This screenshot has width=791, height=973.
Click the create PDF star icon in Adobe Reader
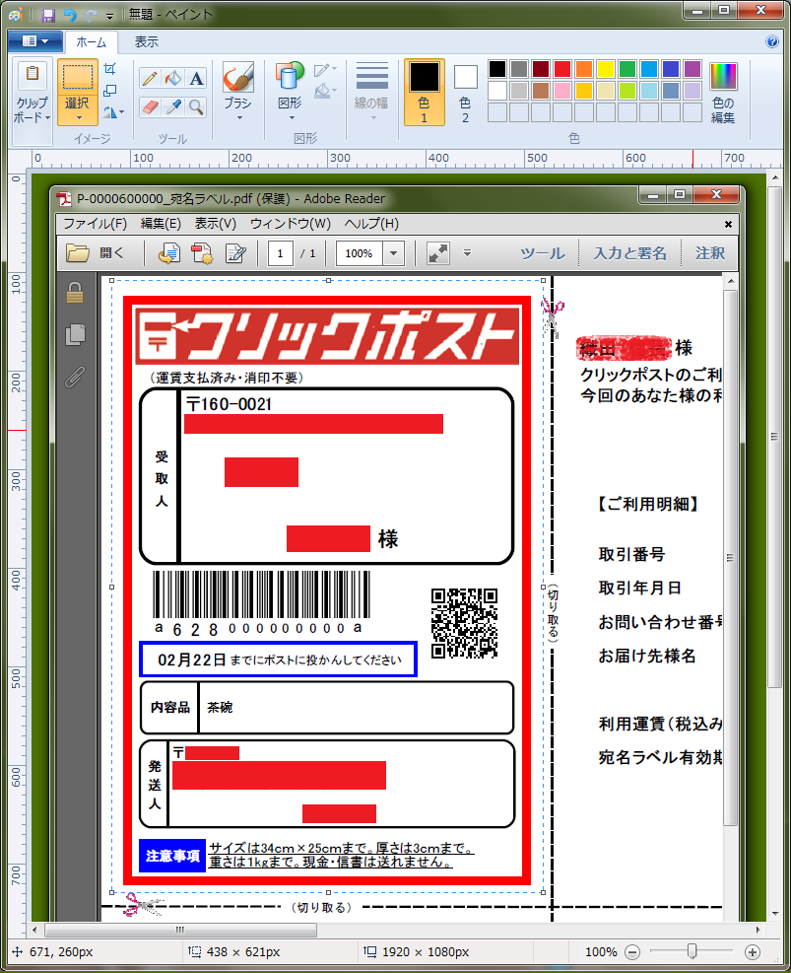click(x=202, y=253)
